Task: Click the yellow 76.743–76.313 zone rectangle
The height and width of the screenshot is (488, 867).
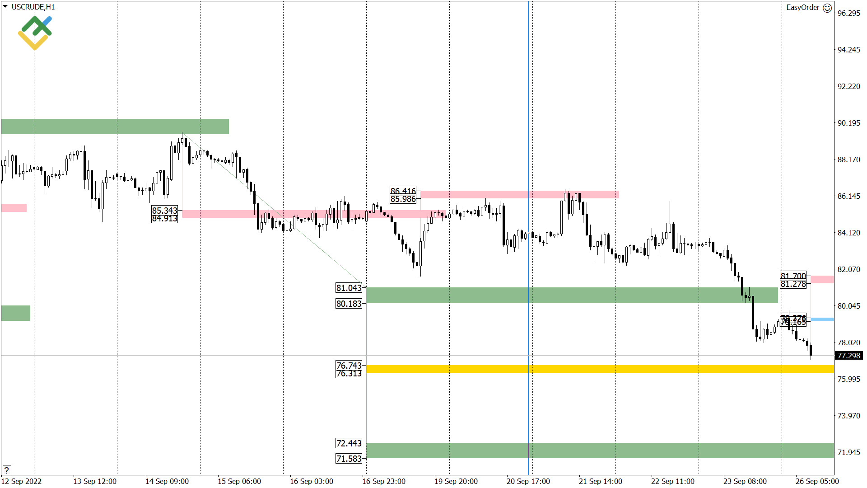Action: (x=600, y=369)
